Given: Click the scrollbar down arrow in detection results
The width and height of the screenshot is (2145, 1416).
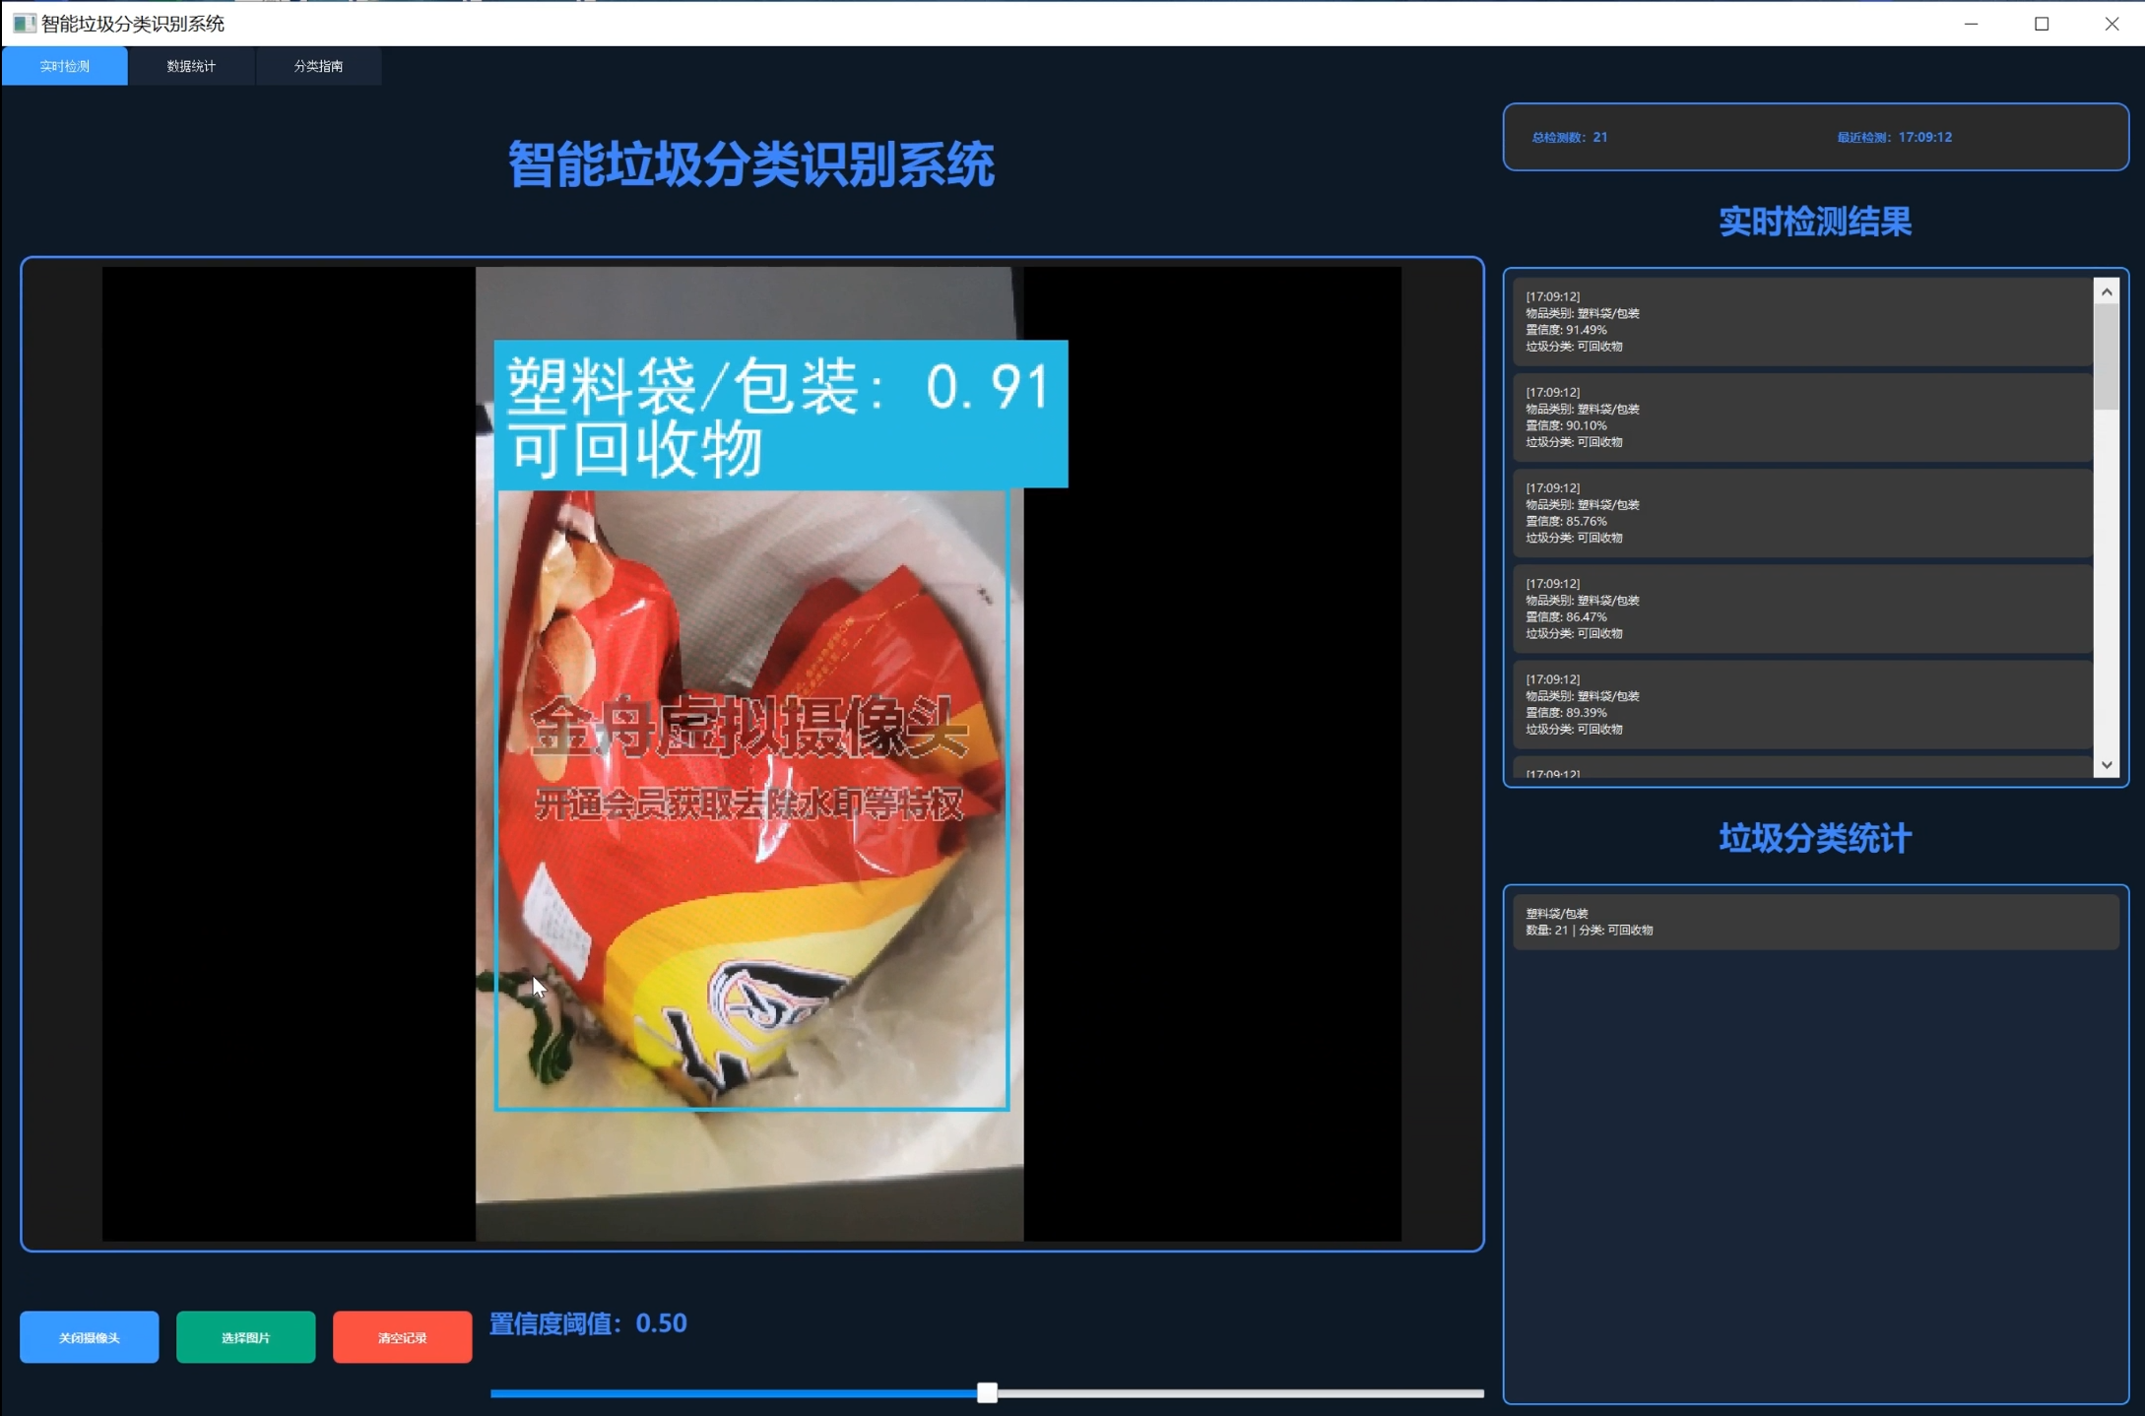Looking at the screenshot, I should pos(2107,765).
